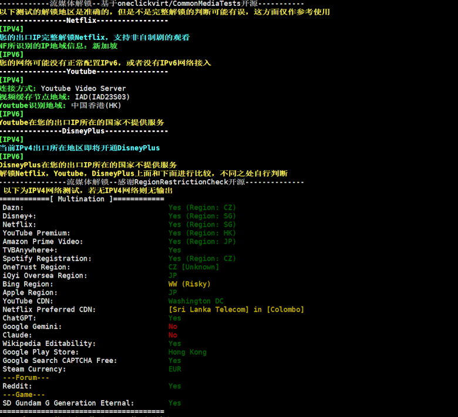Click the red No next to Google Gemini
The width and height of the screenshot is (458, 417).
click(173, 326)
